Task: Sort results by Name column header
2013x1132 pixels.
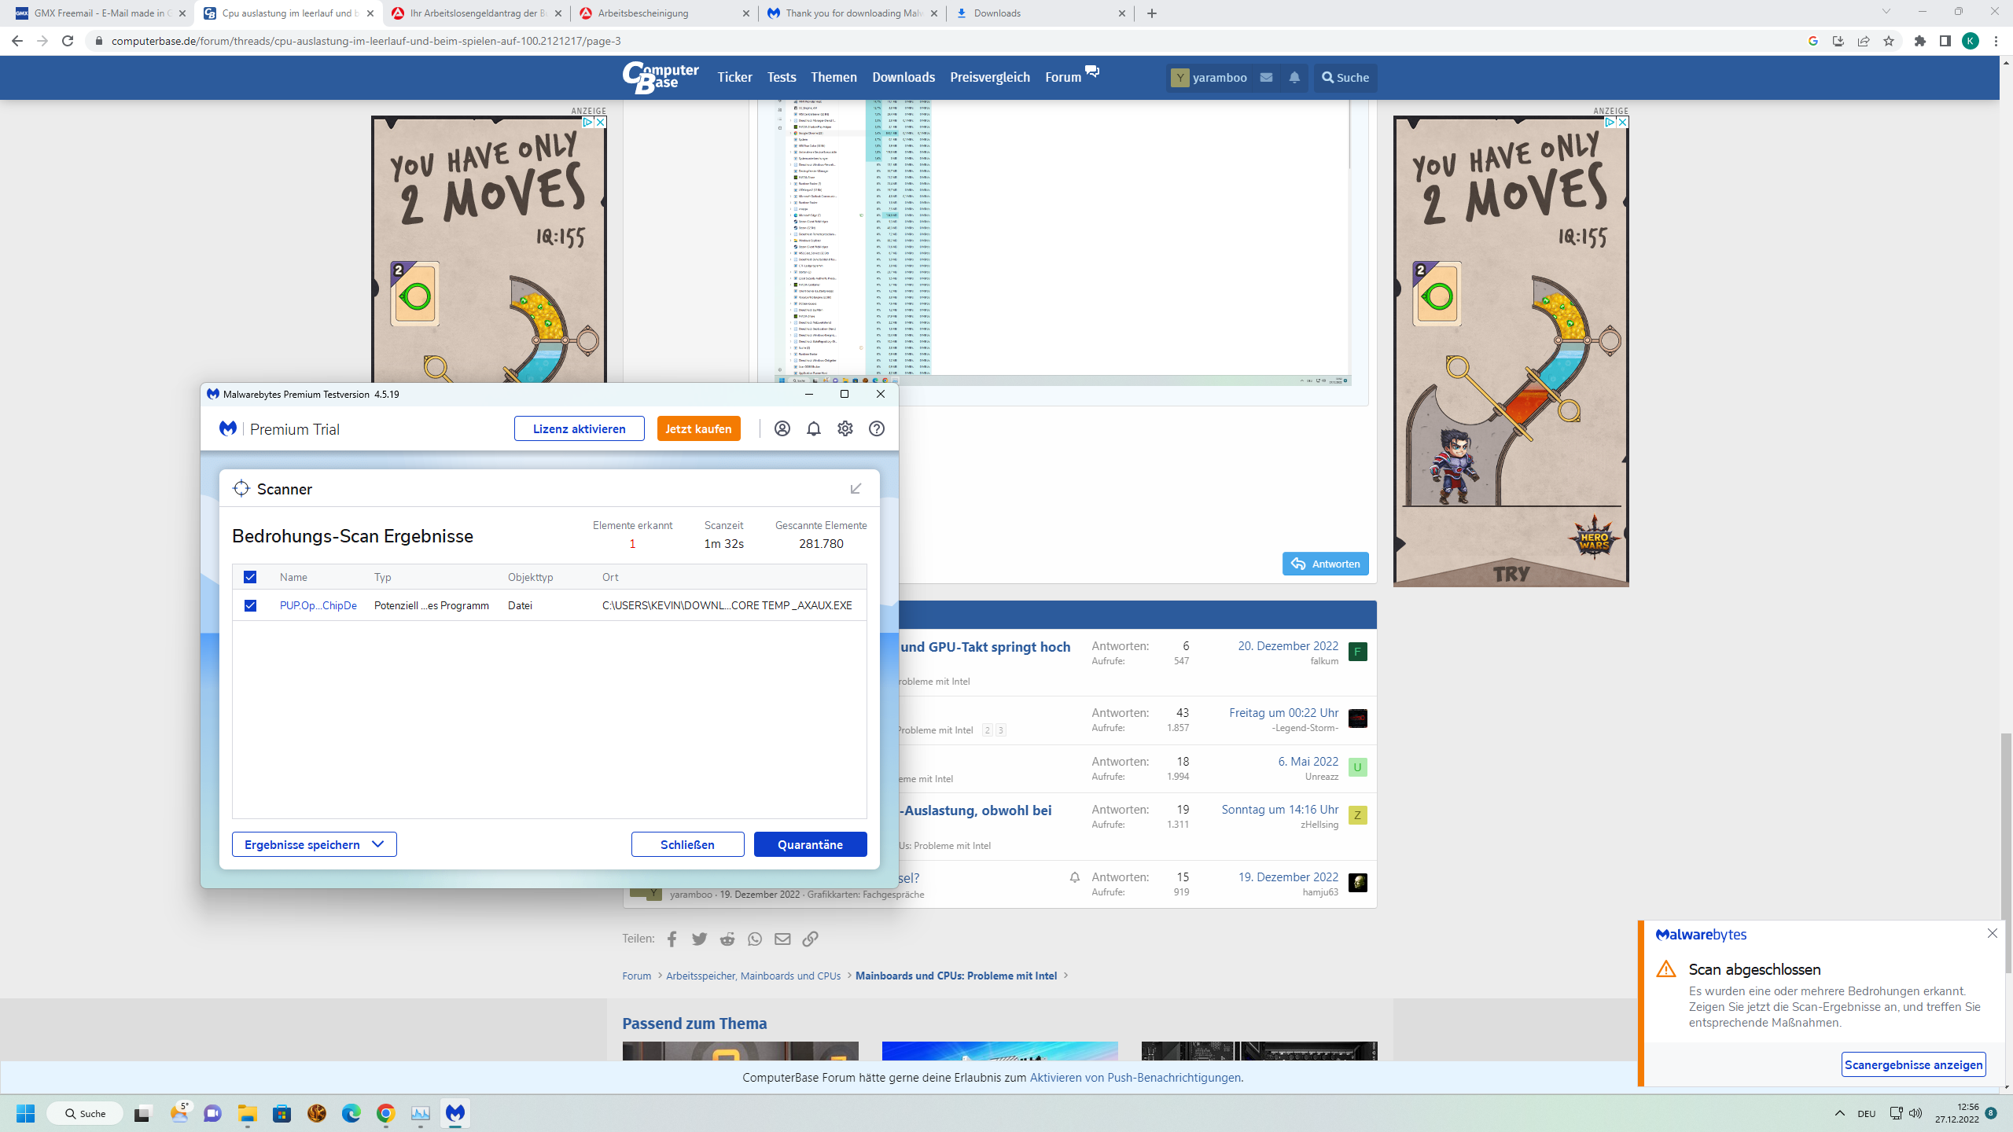Action: coord(293,577)
